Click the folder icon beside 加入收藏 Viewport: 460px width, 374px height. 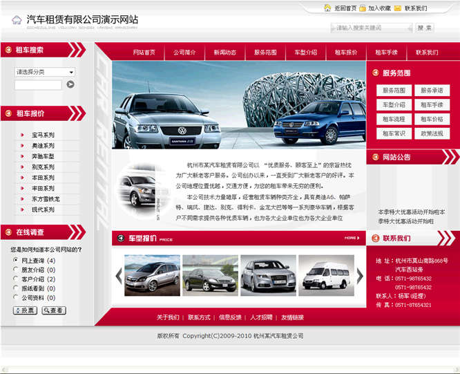pyautogui.click(x=361, y=8)
